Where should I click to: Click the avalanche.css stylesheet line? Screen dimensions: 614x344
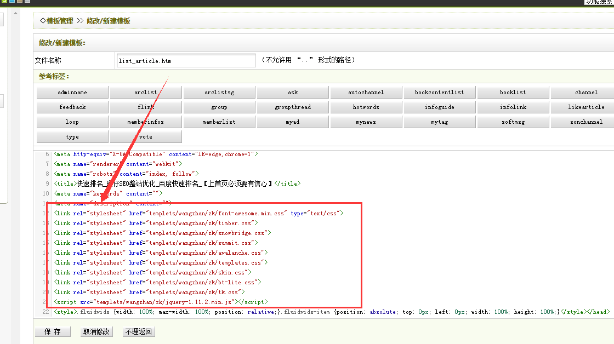(161, 253)
